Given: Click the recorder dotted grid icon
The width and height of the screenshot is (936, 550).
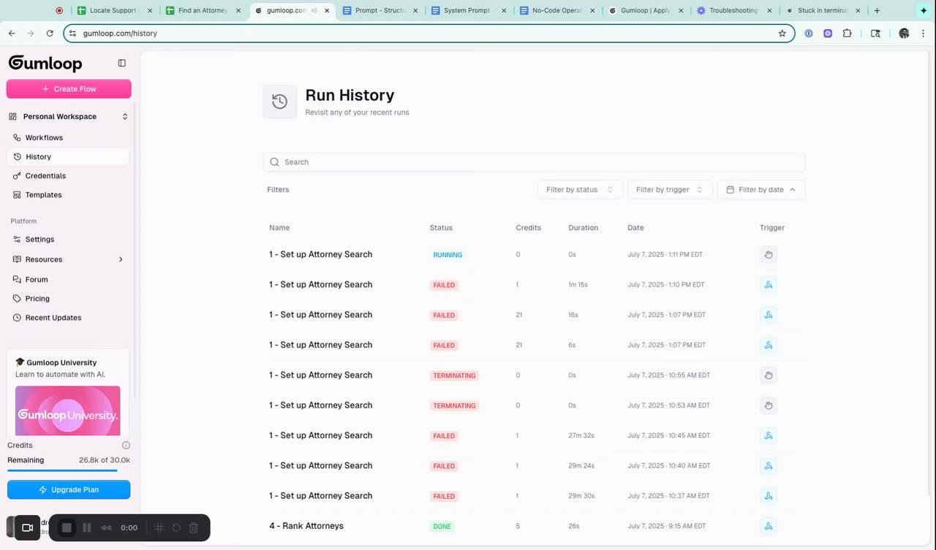Looking at the screenshot, I should click(159, 527).
